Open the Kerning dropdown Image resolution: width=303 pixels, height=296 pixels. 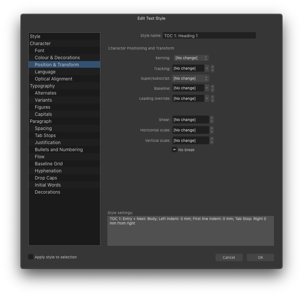tap(190, 58)
